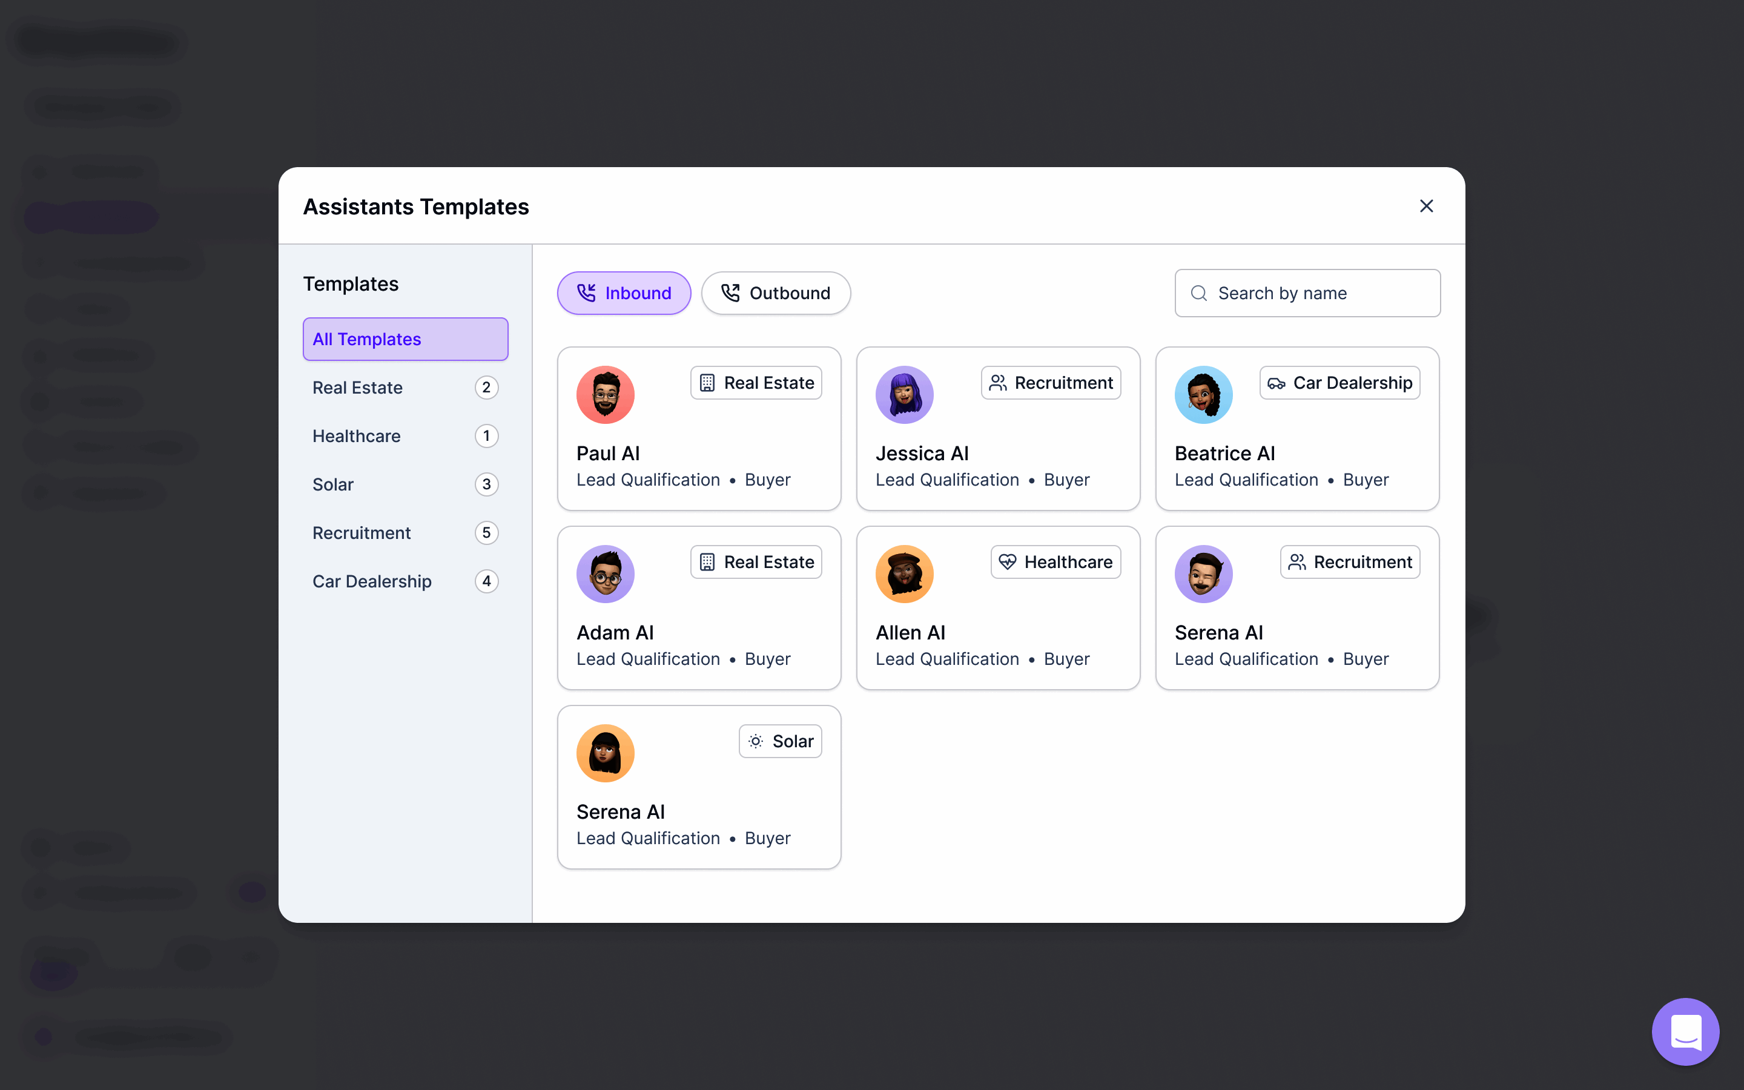The height and width of the screenshot is (1090, 1744).
Task: Click the Car Dealership tag on Beatrice AI
Action: (1339, 383)
